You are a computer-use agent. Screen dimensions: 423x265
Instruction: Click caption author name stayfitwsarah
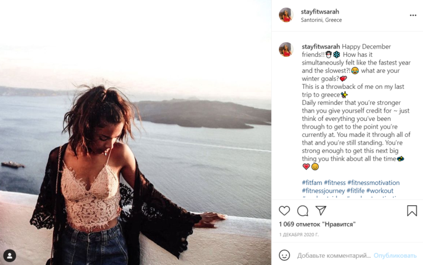click(322, 46)
